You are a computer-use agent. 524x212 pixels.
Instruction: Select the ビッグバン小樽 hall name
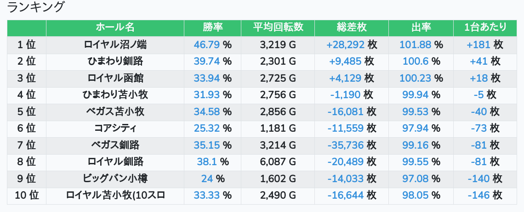(115, 179)
